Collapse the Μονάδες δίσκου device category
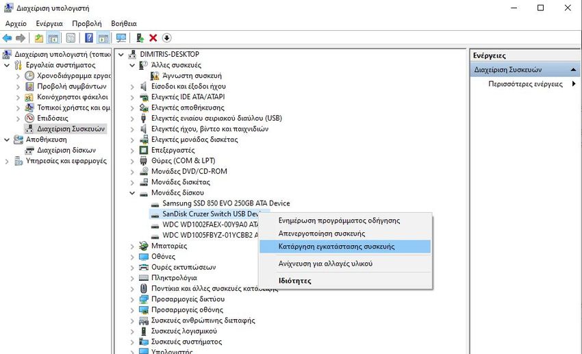This screenshot has width=582, height=354. coord(132,193)
